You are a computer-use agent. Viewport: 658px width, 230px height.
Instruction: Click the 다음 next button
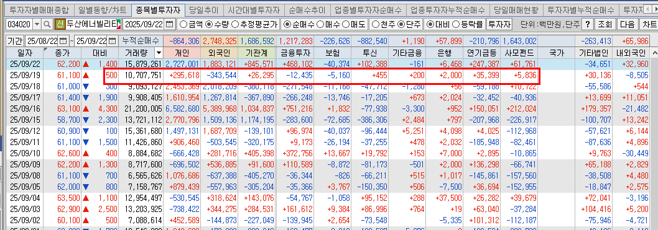click(x=627, y=25)
